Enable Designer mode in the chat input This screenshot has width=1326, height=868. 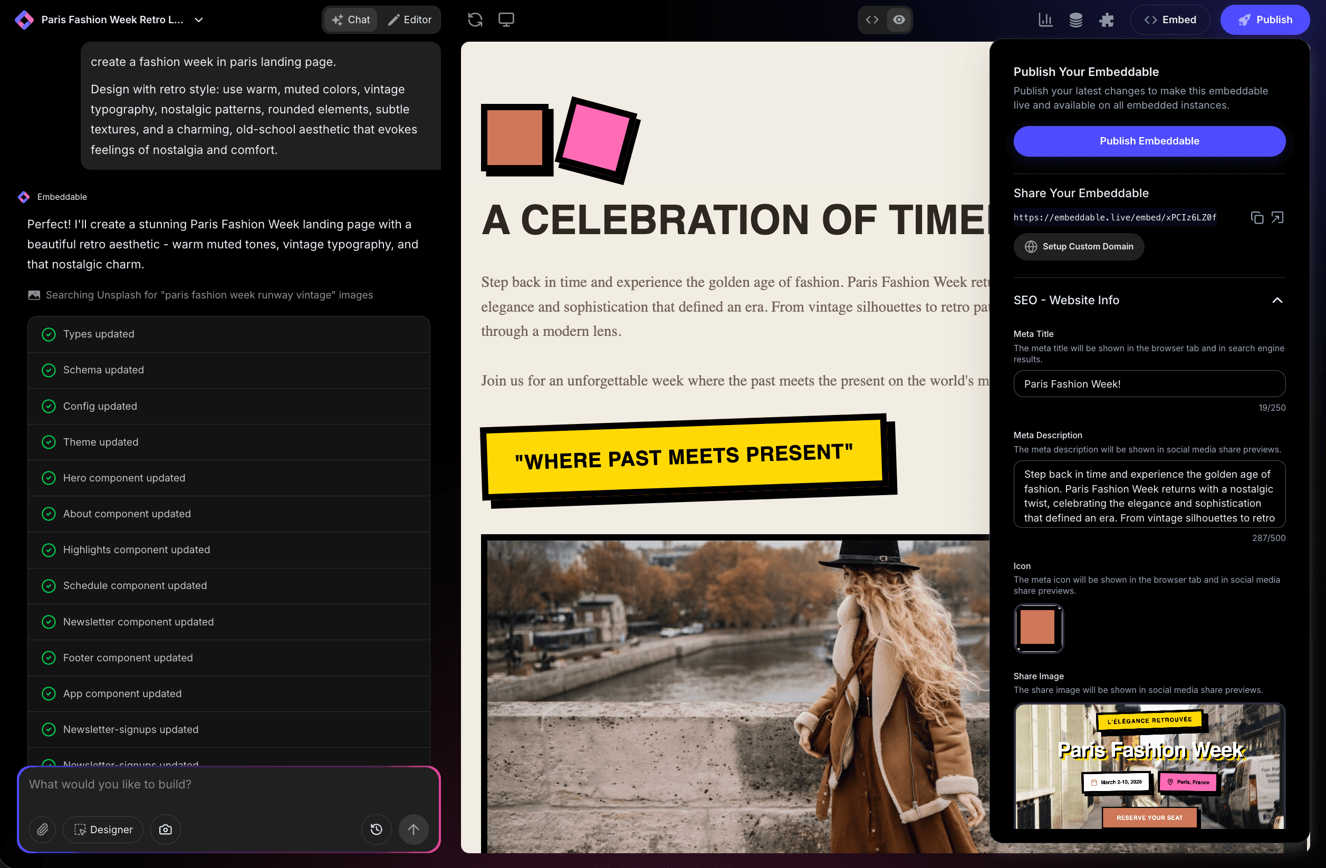(x=103, y=830)
